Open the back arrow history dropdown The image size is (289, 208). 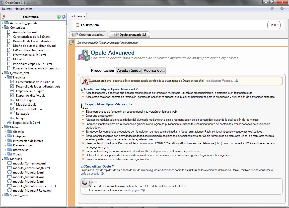click(x=276, y=9)
